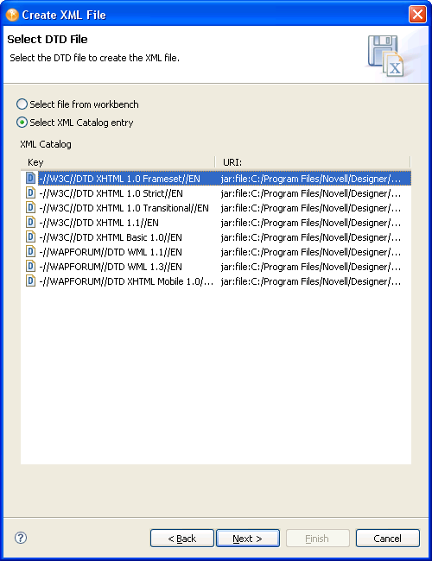Image resolution: width=432 pixels, height=561 pixels.
Task: Sort catalog by the Key column header
Action: coord(118,162)
